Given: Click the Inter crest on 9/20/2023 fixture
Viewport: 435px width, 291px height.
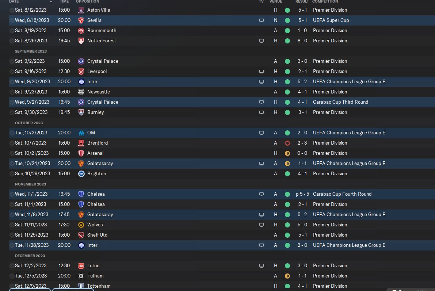Looking at the screenshot, I should tap(81, 81).
